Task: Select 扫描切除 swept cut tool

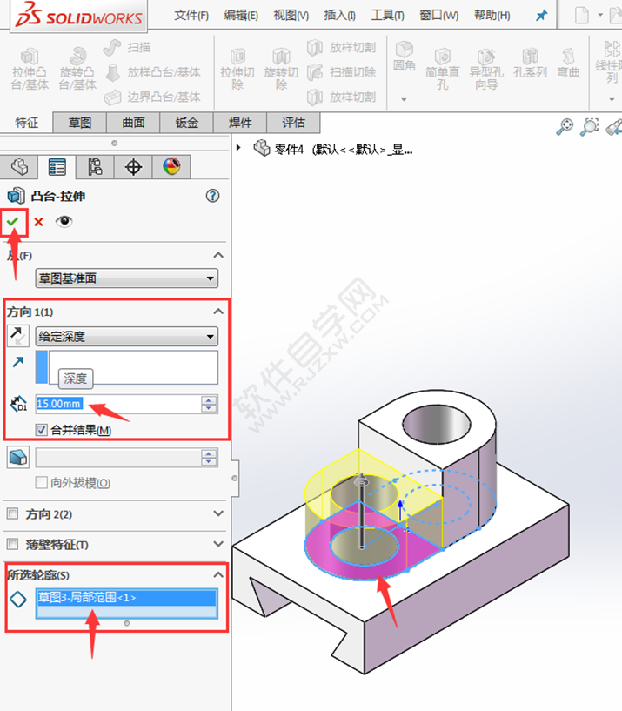Action: tap(341, 72)
